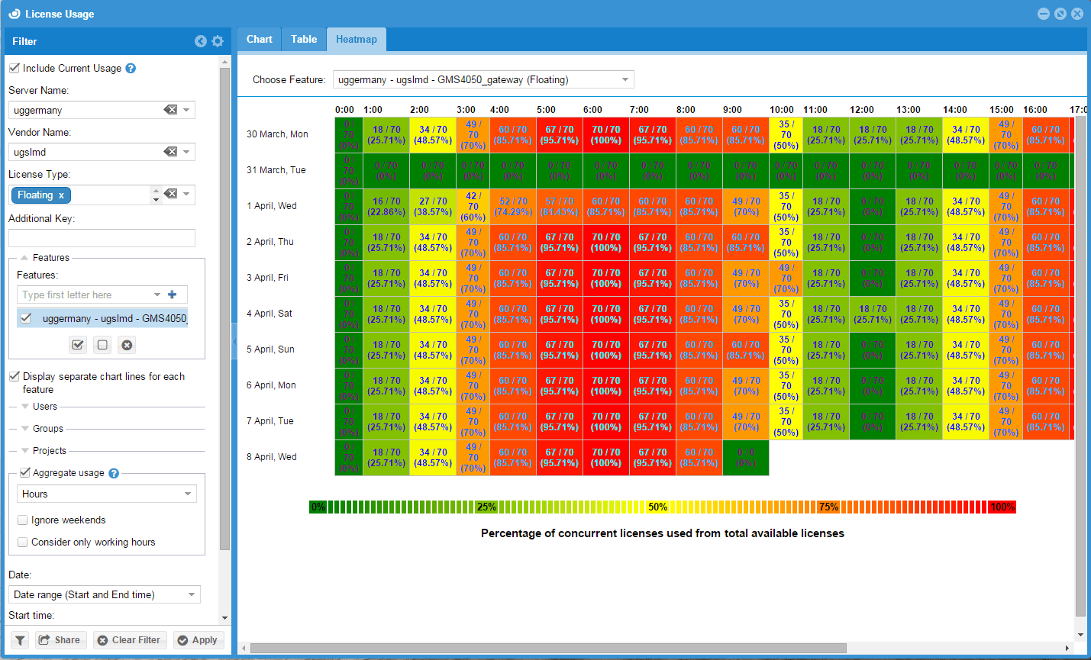
Task: Collapse the Filter panel with the arrow icon
Action: click(200, 41)
